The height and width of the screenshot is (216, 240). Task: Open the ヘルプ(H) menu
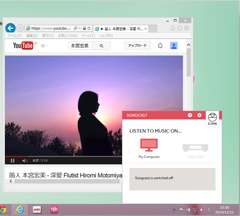(106, 36)
